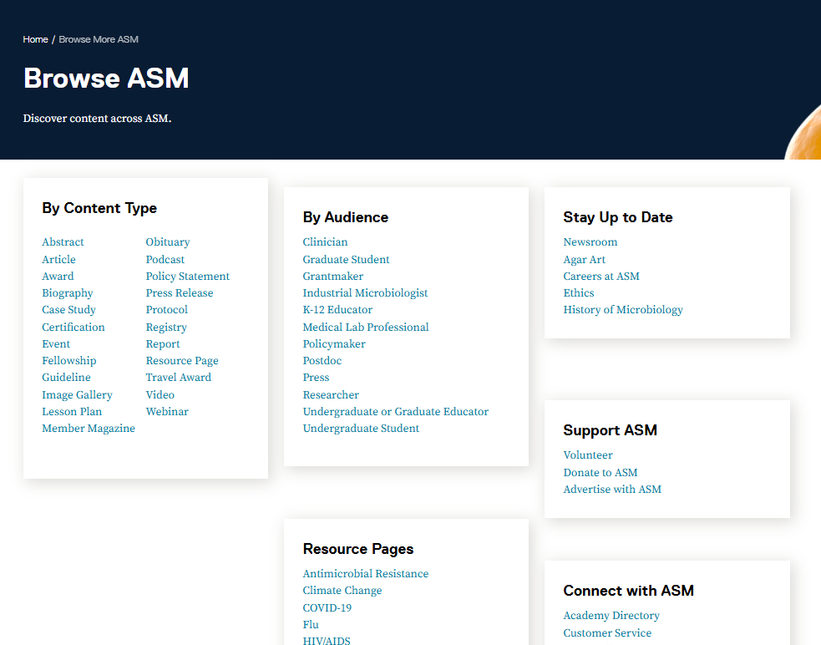Image resolution: width=821 pixels, height=645 pixels.
Task: Select the Clinician audience
Action: coord(325,242)
